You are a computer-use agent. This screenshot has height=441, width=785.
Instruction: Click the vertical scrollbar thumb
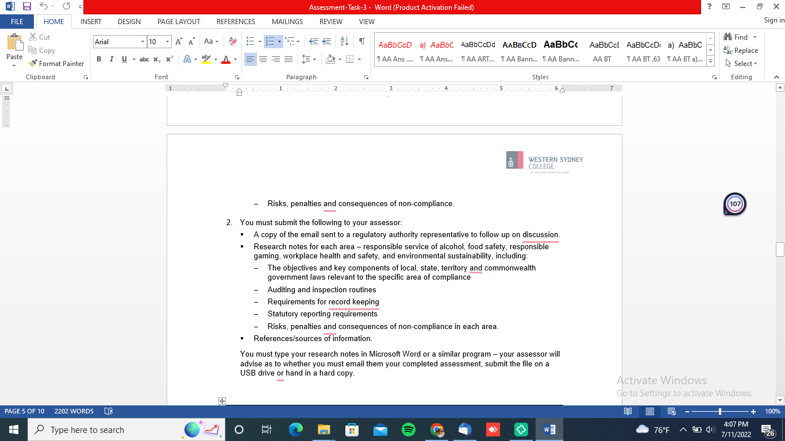[x=780, y=249]
